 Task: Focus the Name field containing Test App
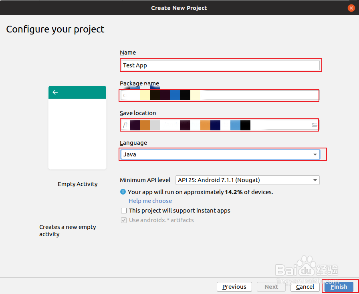pyautogui.click(x=220, y=65)
